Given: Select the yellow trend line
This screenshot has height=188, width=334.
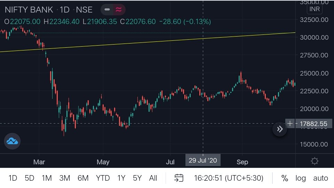Looking at the screenshot, I should (x=148, y=42).
